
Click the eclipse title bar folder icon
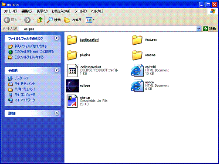3,4
